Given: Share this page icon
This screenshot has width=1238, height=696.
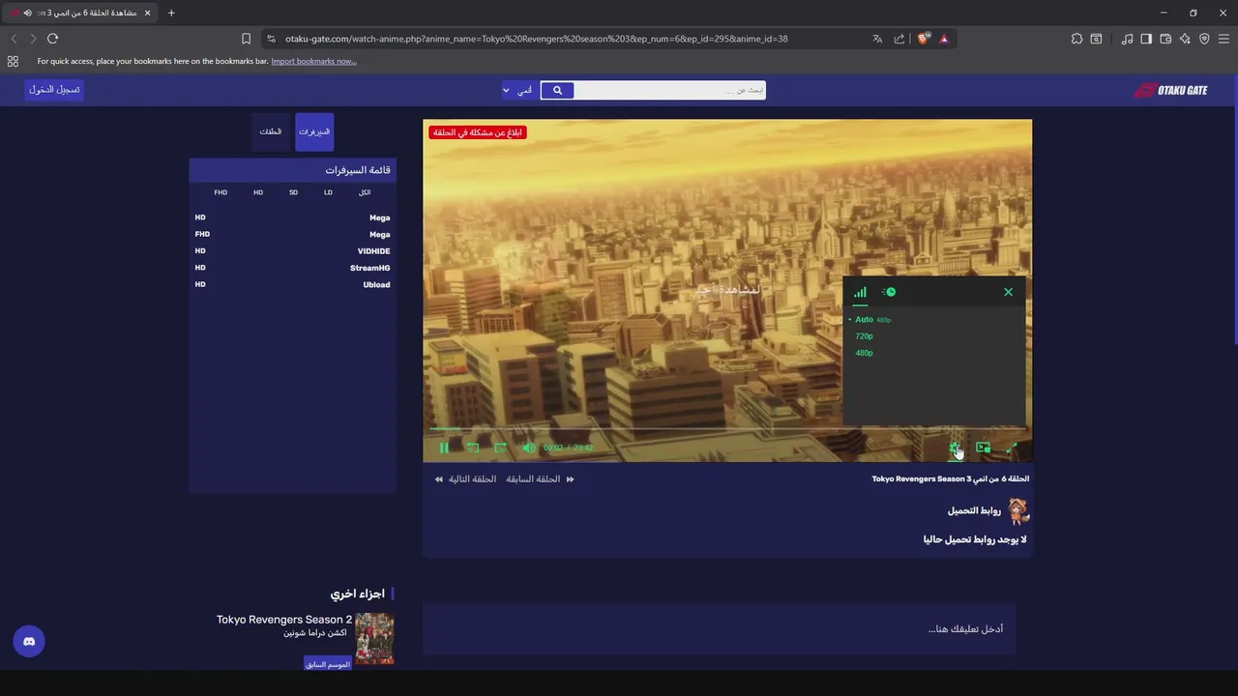Looking at the screenshot, I should coord(899,39).
